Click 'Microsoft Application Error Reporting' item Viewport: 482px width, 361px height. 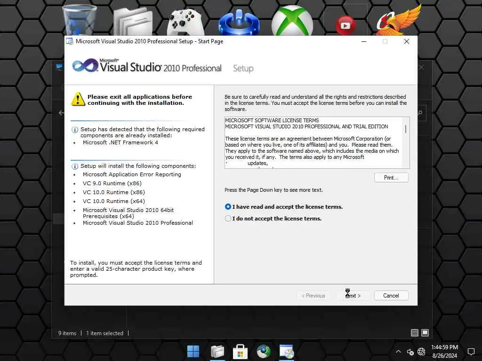[x=132, y=174]
